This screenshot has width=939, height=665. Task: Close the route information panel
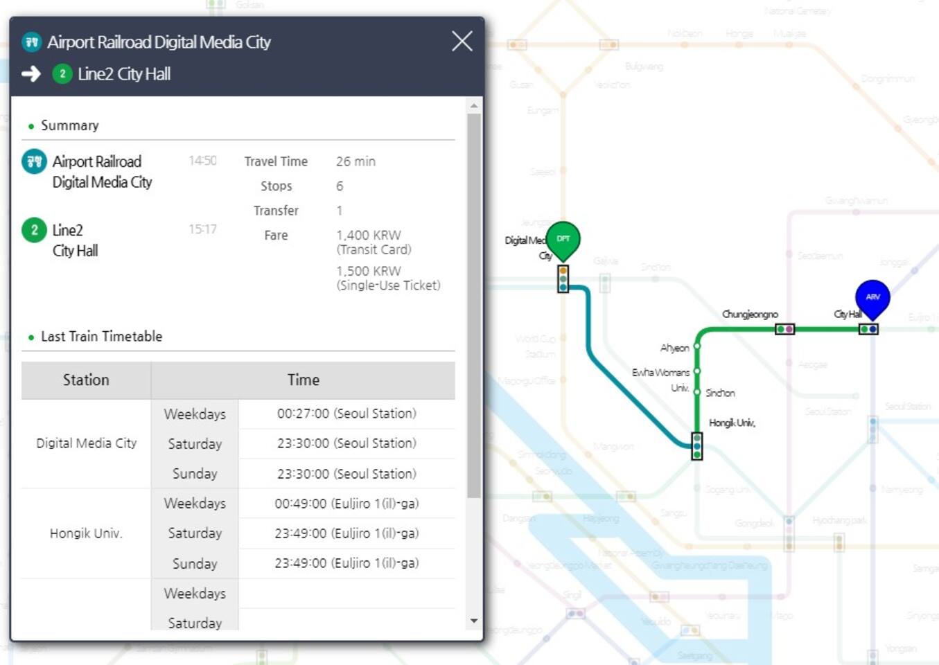462,42
